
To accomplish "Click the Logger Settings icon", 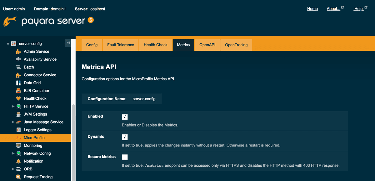I will (18, 130).
